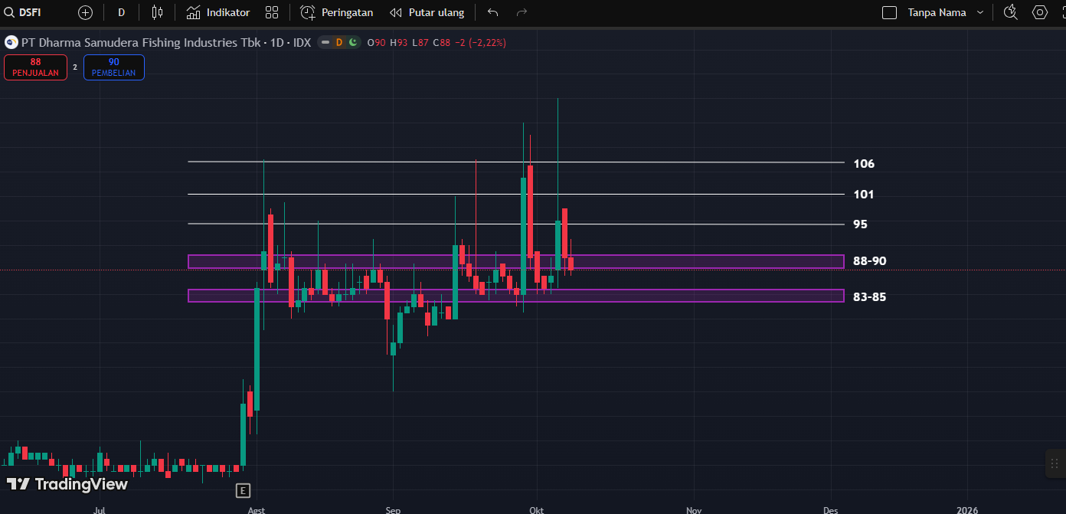Click the 88 PENJUALAN sell button
Viewport: 1066px width, 514px height.
click(35, 67)
